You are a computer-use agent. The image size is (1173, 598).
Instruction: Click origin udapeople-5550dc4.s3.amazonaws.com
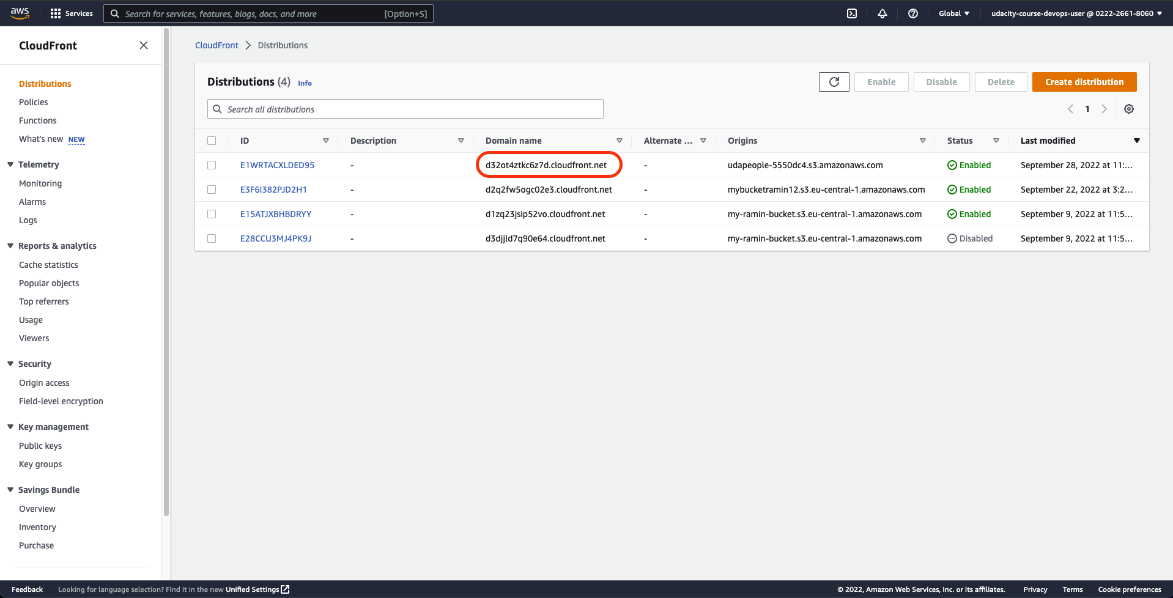coord(805,165)
